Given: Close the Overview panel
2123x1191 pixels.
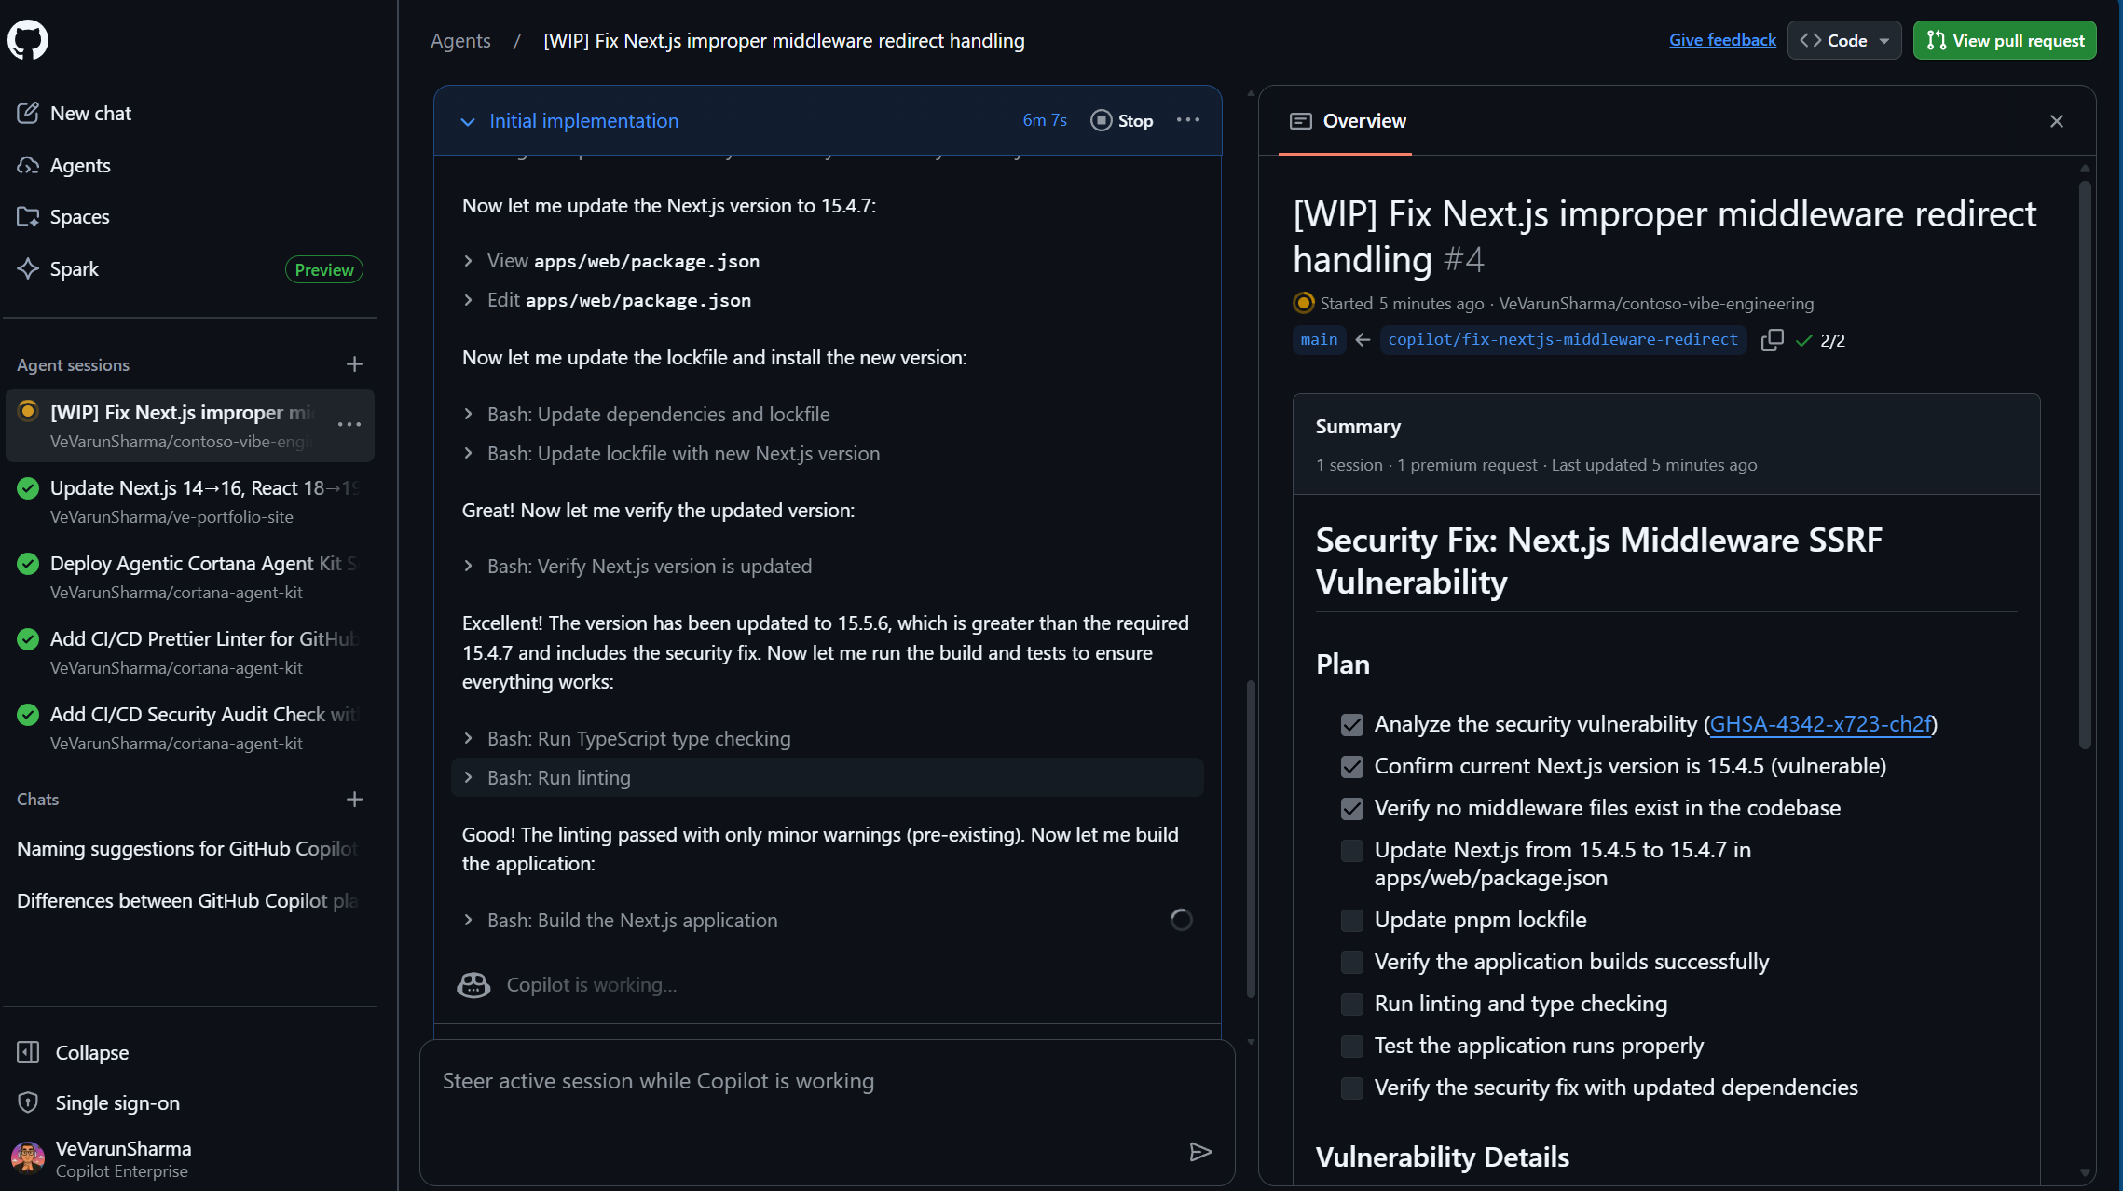Looking at the screenshot, I should coord(2057,121).
